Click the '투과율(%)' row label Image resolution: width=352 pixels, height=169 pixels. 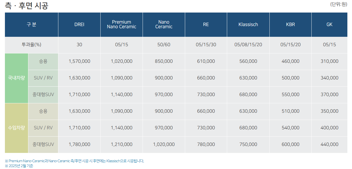[31, 45]
